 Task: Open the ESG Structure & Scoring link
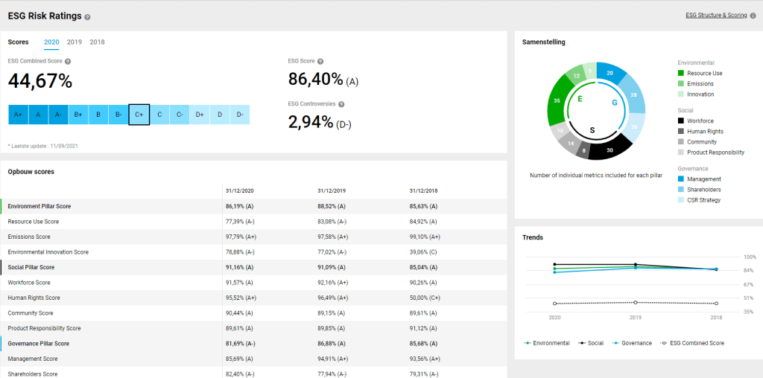pyautogui.click(x=716, y=16)
